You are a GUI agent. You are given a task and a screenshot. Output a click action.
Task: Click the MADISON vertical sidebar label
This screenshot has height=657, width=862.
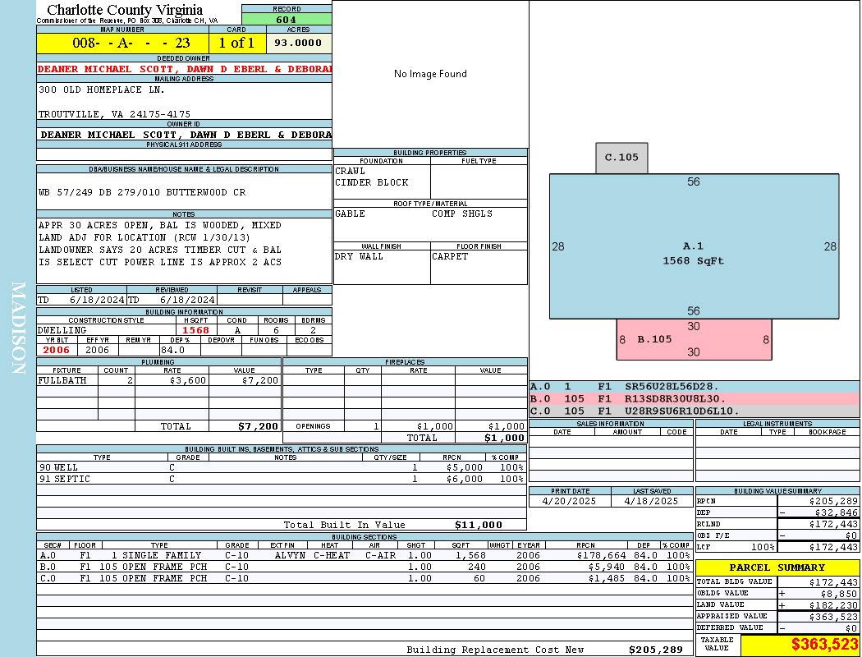pyautogui.click(x=18, y=328)
